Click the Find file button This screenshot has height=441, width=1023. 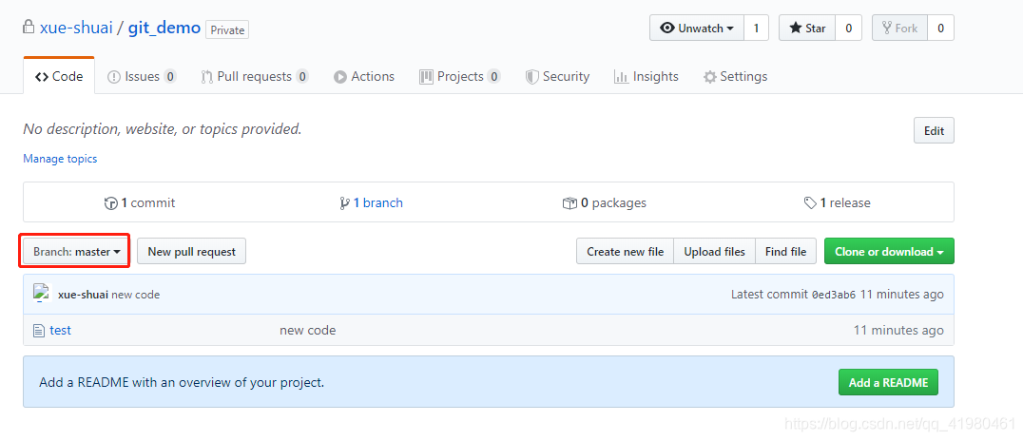[785, 251]
